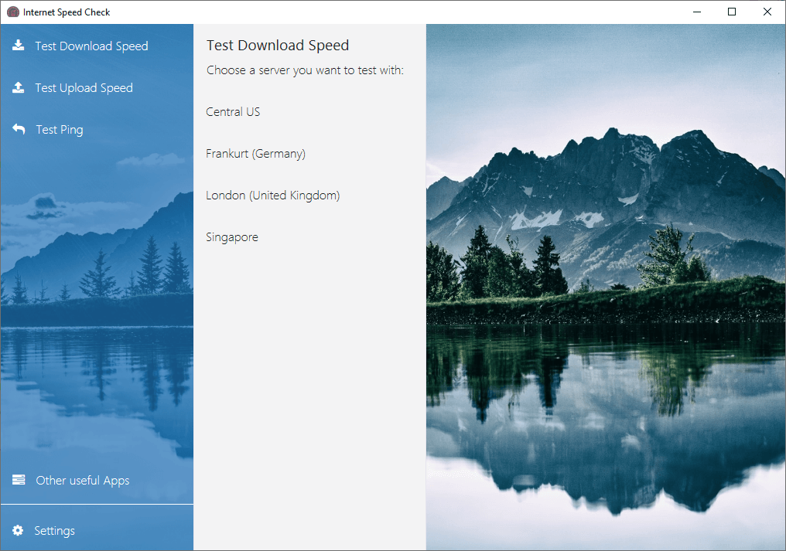This screenshot has width=786, height=551.
Task: Click 'Choose a server you want to test with:' text
Action: coord(305,70)
